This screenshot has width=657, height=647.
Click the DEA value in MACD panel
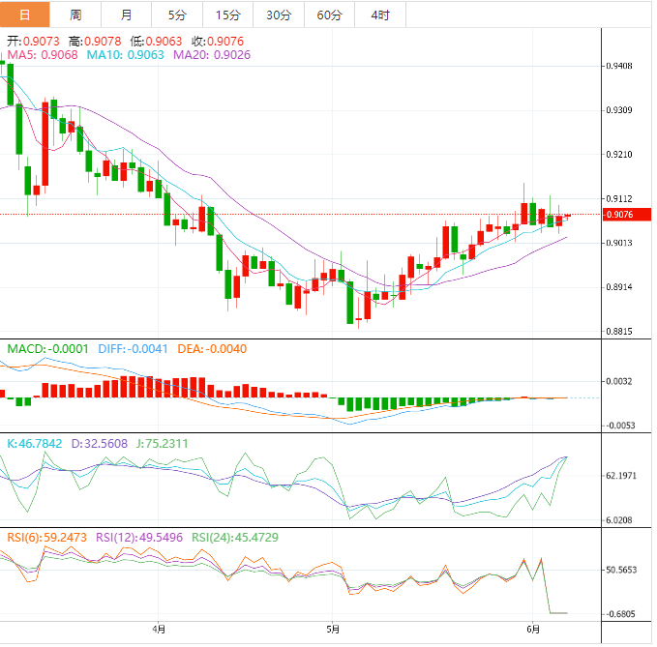[211, 348]
